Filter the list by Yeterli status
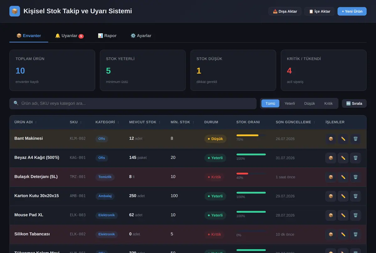 click(x=290, y=104)
